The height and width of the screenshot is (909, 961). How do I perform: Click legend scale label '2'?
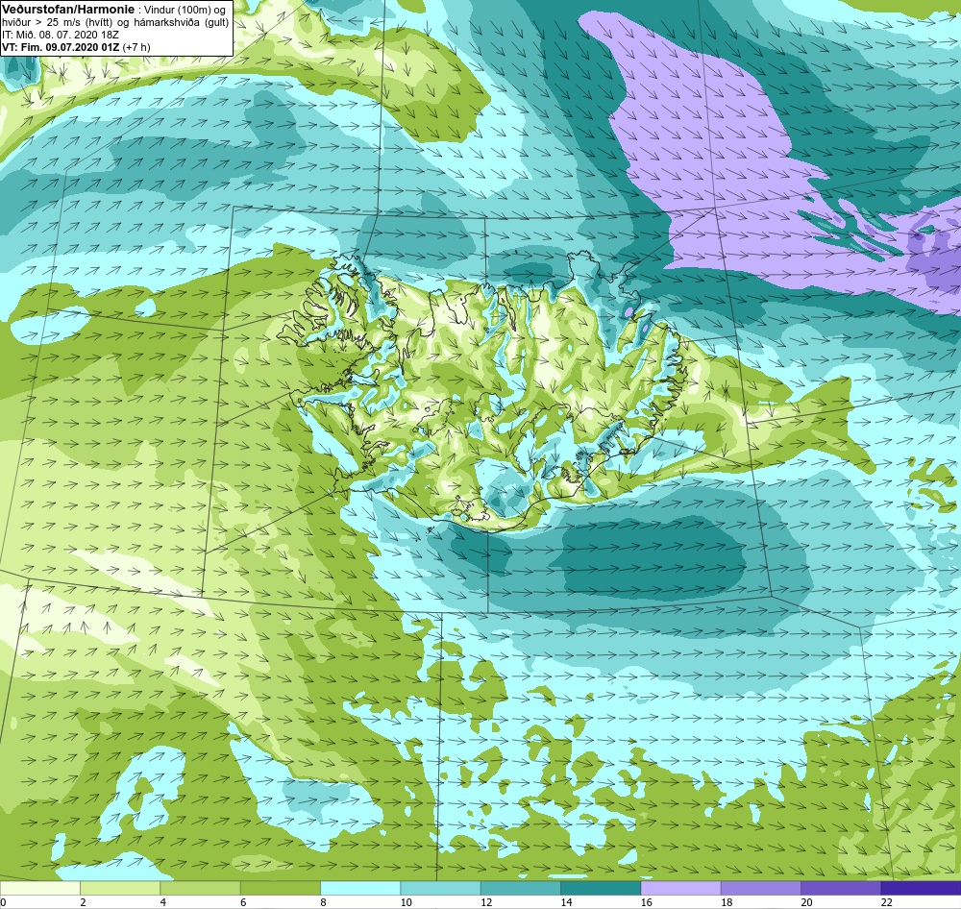[x=83, y=901]
